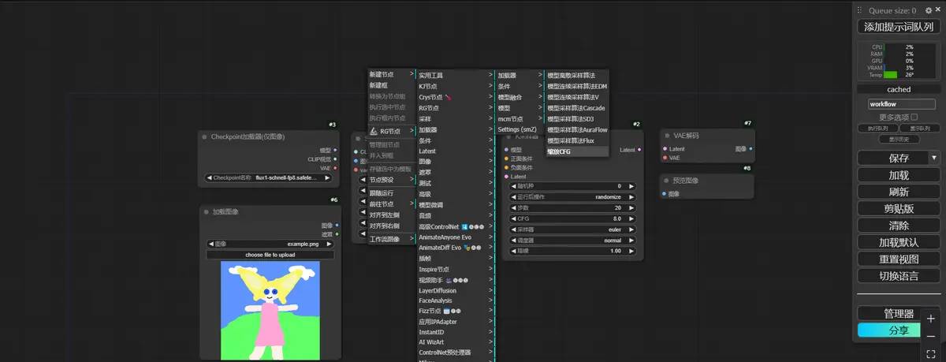
Task: Click the 遮罩 output dot on 加载图像 node
Action: tap(337, 233)
